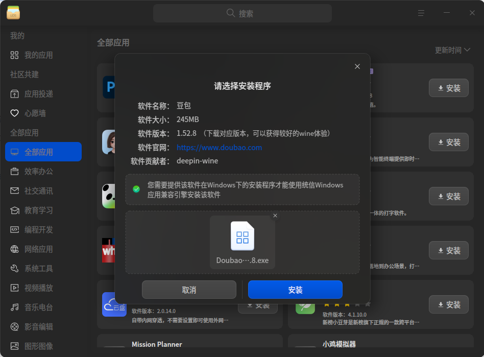Image resolution: width=484 pixels, height=357 pixels.
Task: Click the Mission Planner app title
Action: 157,344
